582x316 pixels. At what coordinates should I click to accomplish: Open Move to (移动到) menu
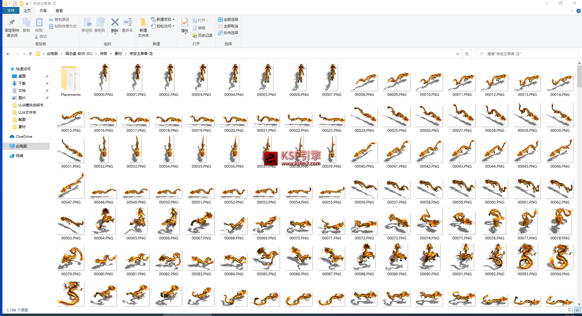click(x=87, y=26)
